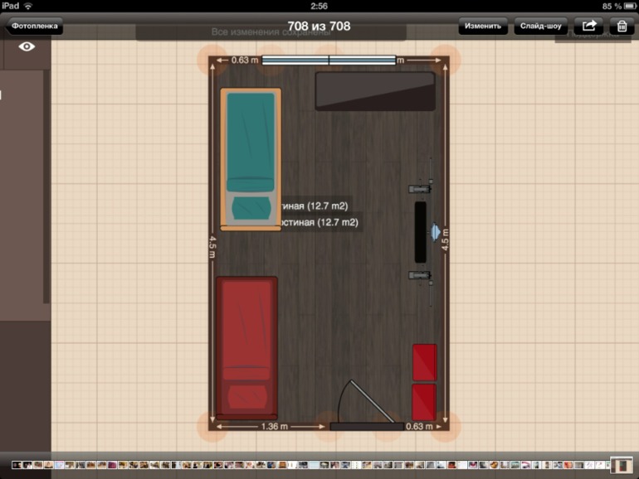Screen dimensions: 639x479
Task: Select the lower red armchair
Action: click(x=424, y=401)
